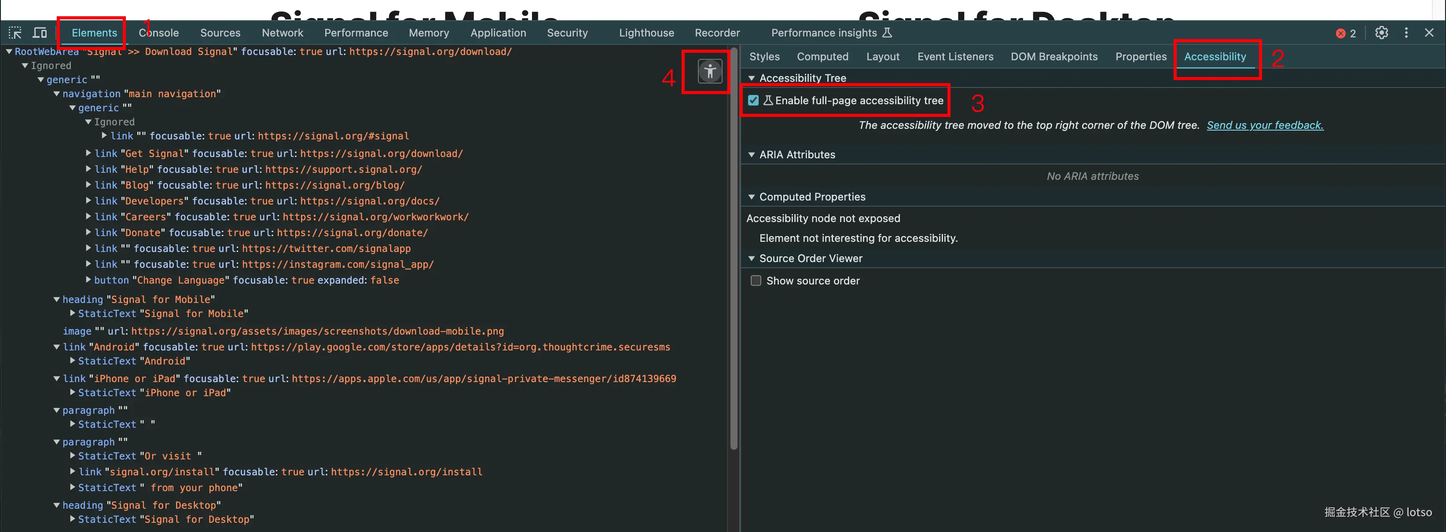Click "Send us your feedback" link
This screenshot has width=1446, height=532.
click(x=1265, y=125)
